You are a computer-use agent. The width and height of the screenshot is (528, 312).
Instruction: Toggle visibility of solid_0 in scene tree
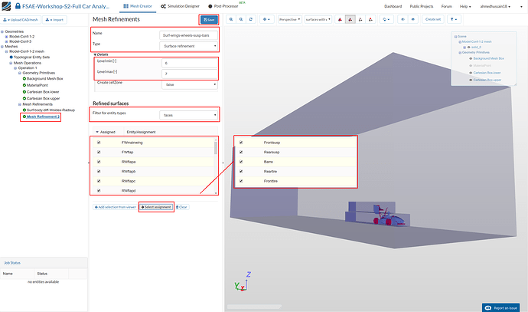click(x=468, y=48)
